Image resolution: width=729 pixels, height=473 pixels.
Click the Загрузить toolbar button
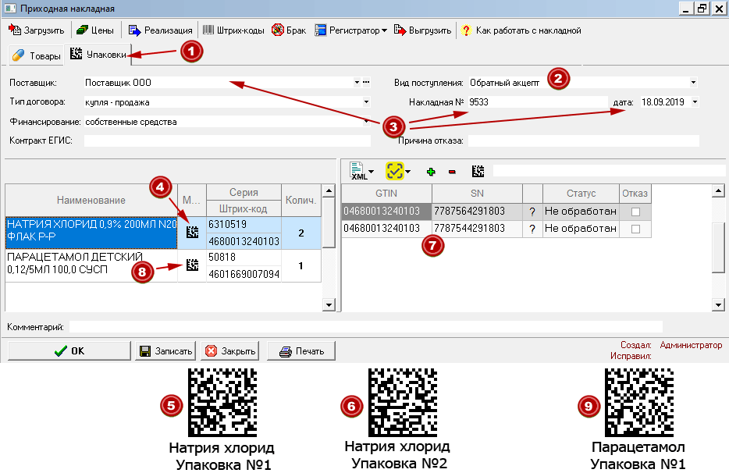point(36,30)
